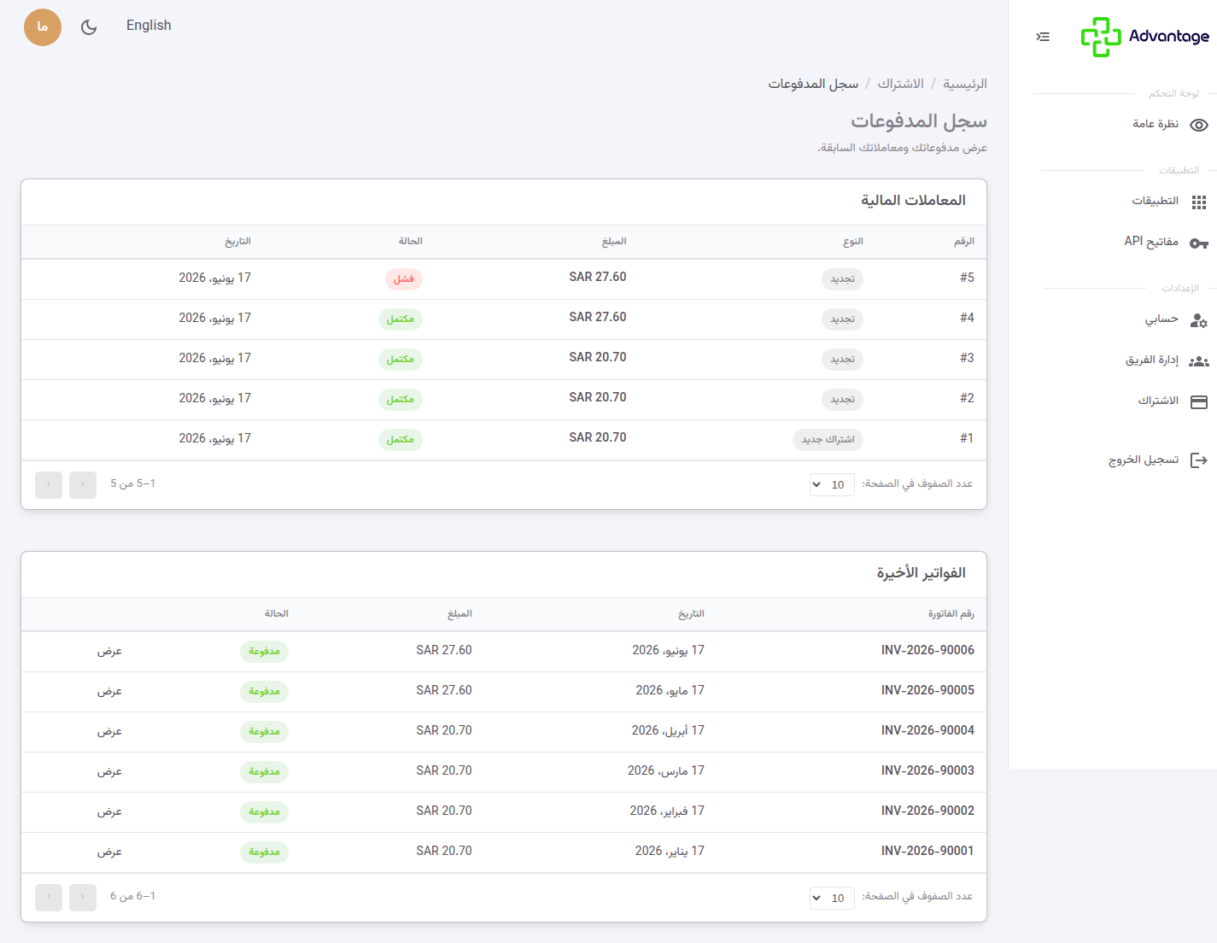Click عرض for invoice INV-2026-90005
Image resolution: width=1217 pixels, height=943 pixels.
109,691
